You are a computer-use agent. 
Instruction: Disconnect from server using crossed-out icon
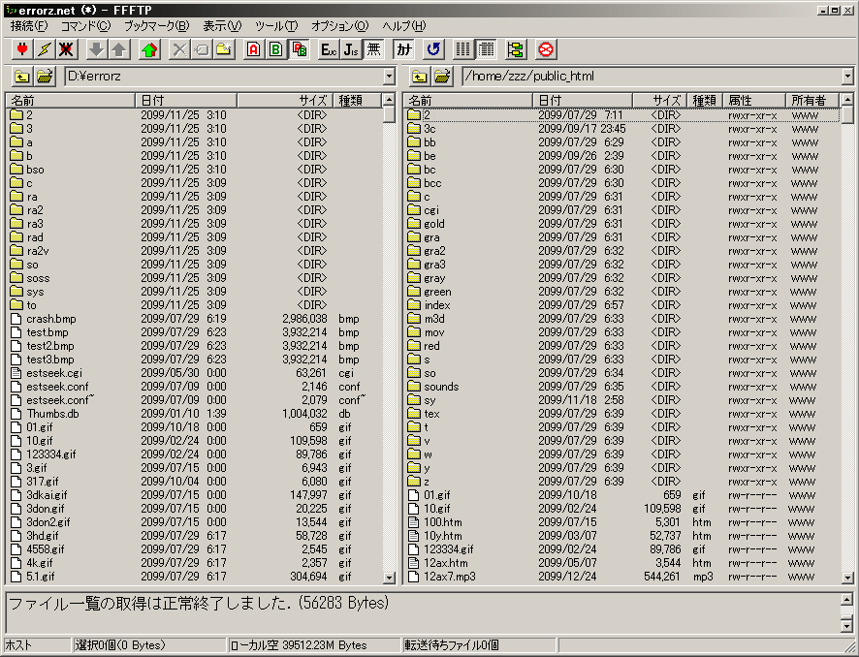66,49
